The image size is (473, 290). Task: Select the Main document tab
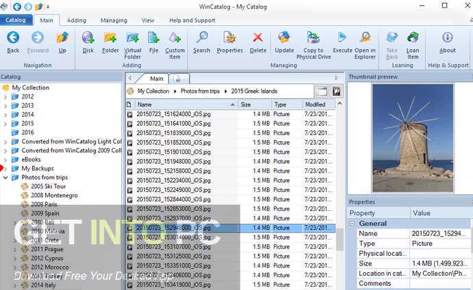156,78
